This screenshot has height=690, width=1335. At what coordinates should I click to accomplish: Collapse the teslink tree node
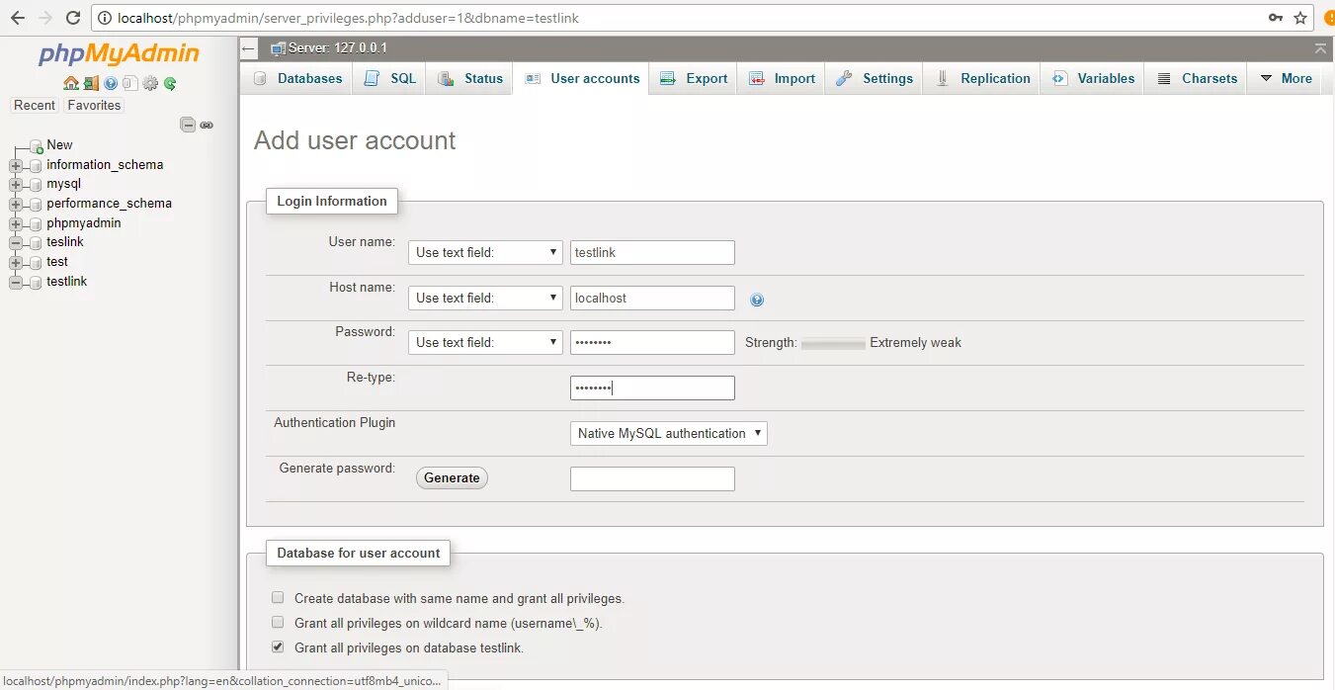16,242
